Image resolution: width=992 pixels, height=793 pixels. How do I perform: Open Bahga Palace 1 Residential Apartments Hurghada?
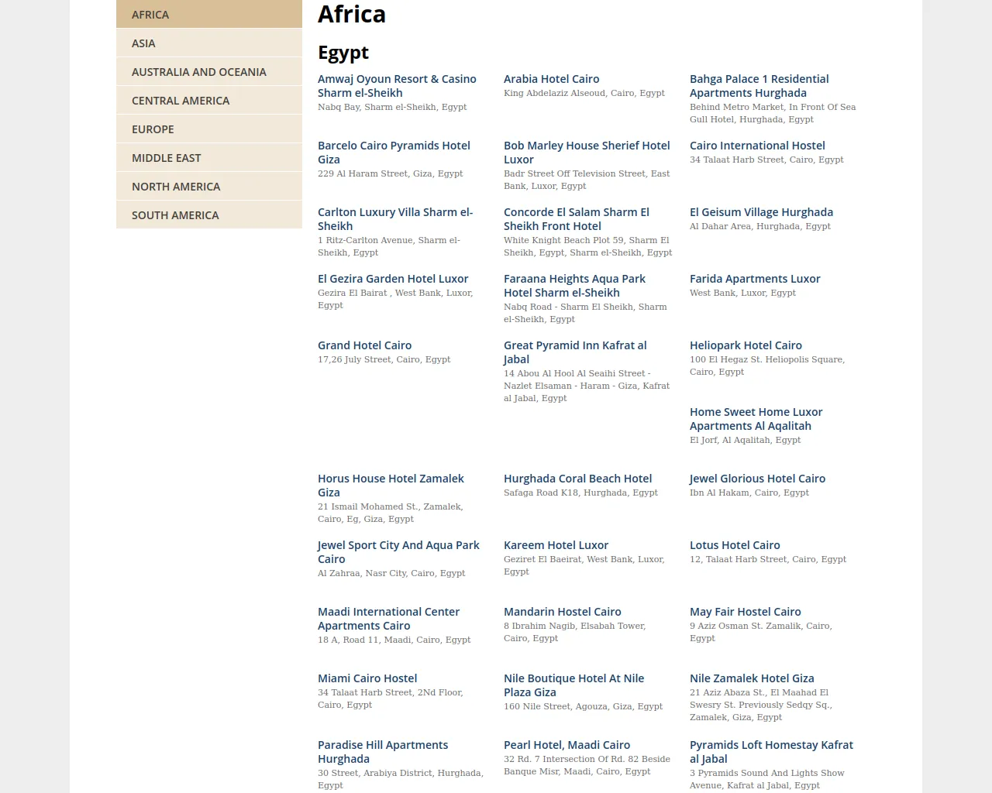(759, 86)
